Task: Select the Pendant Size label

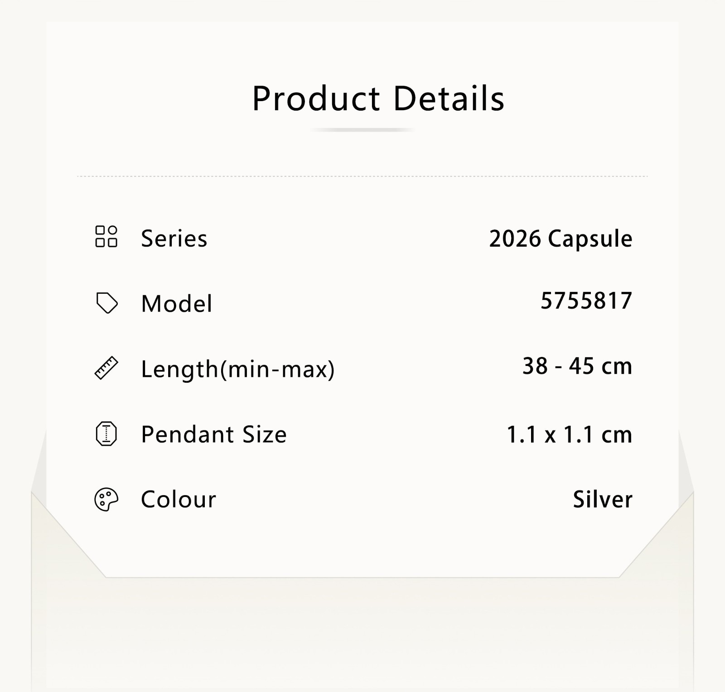Action: 214,434
